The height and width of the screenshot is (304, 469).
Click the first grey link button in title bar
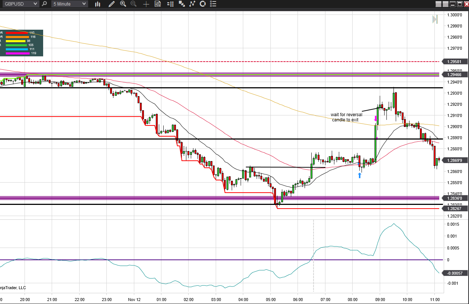point(439,4)
